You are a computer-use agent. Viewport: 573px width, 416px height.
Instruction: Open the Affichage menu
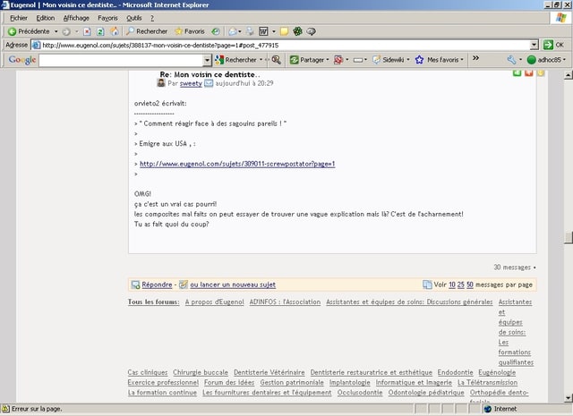coord(76,17)
